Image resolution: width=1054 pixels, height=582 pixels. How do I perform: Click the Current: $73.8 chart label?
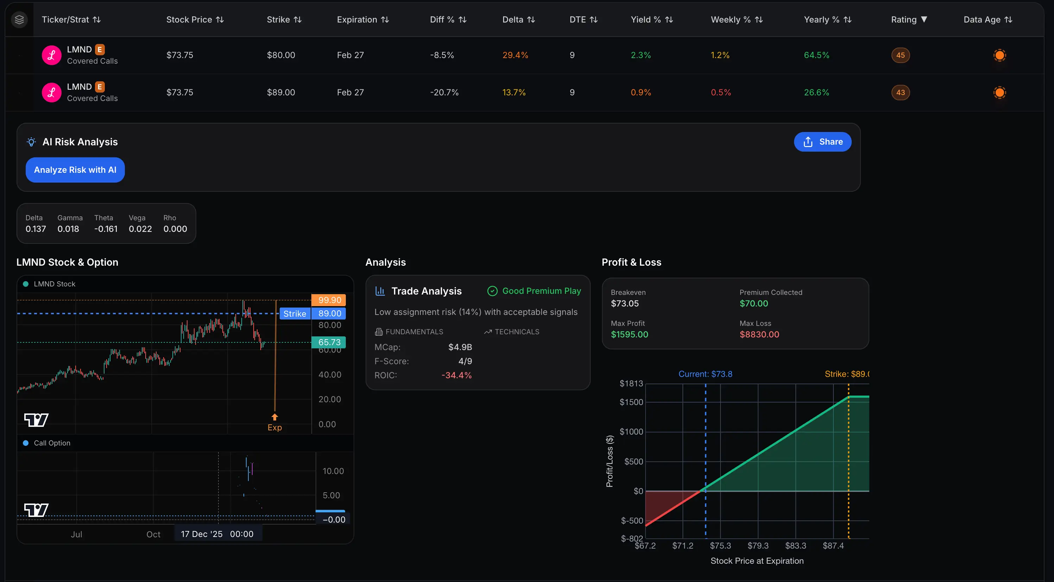coord(705,374)
